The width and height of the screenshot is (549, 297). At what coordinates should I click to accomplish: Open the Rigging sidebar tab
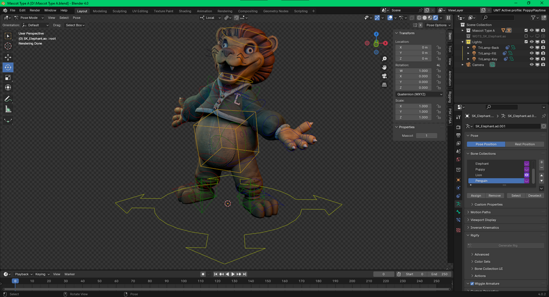pos(450,97)
